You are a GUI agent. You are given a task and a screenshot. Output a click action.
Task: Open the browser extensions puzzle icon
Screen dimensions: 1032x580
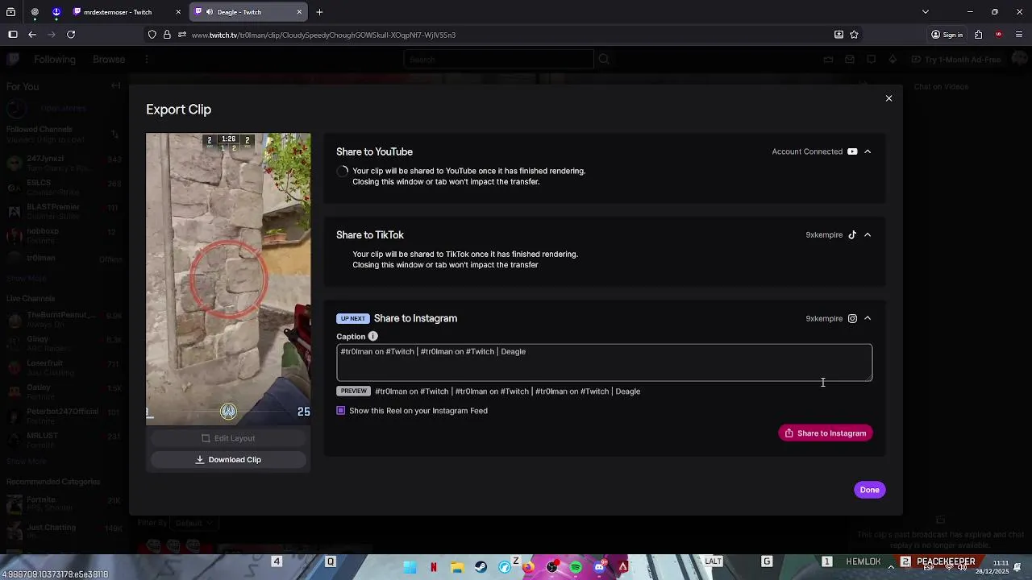click(x=978, y=35)
